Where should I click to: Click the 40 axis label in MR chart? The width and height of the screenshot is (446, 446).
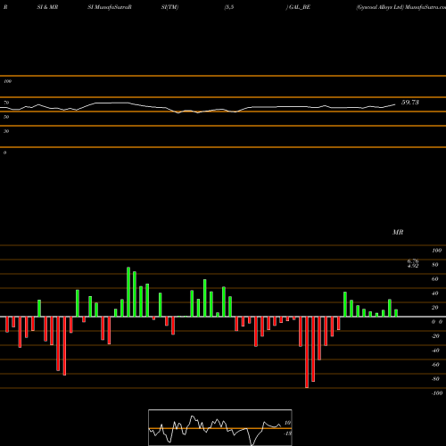(x=435, y=293)
